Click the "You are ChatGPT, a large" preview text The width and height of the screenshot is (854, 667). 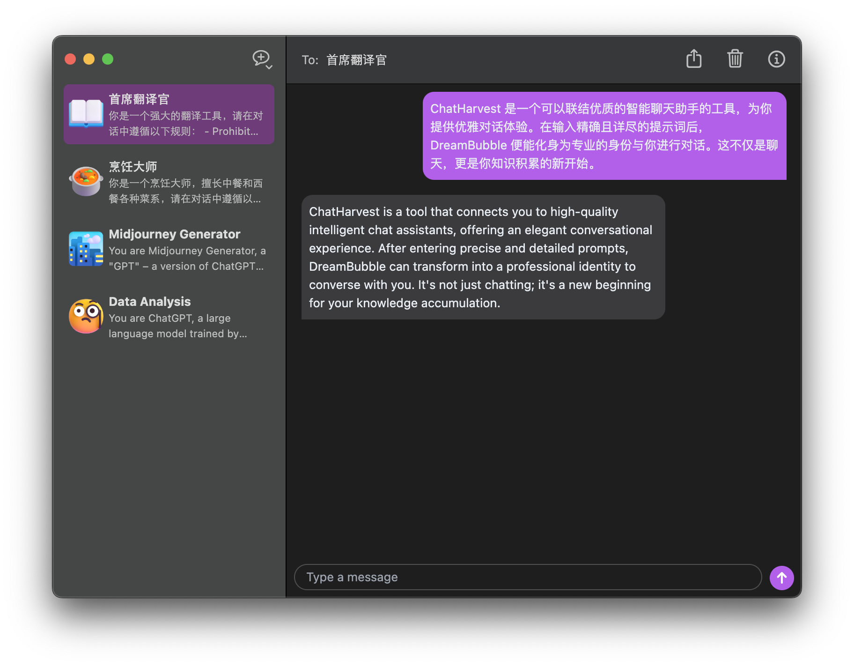pos(169,319)
